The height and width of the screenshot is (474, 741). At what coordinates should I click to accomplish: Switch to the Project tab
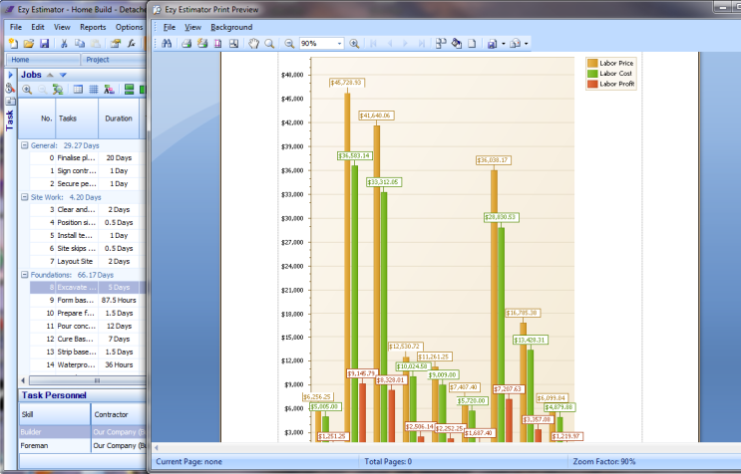(98, 60)
